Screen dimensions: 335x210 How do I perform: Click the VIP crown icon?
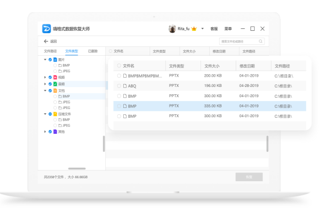pos(194,29)
